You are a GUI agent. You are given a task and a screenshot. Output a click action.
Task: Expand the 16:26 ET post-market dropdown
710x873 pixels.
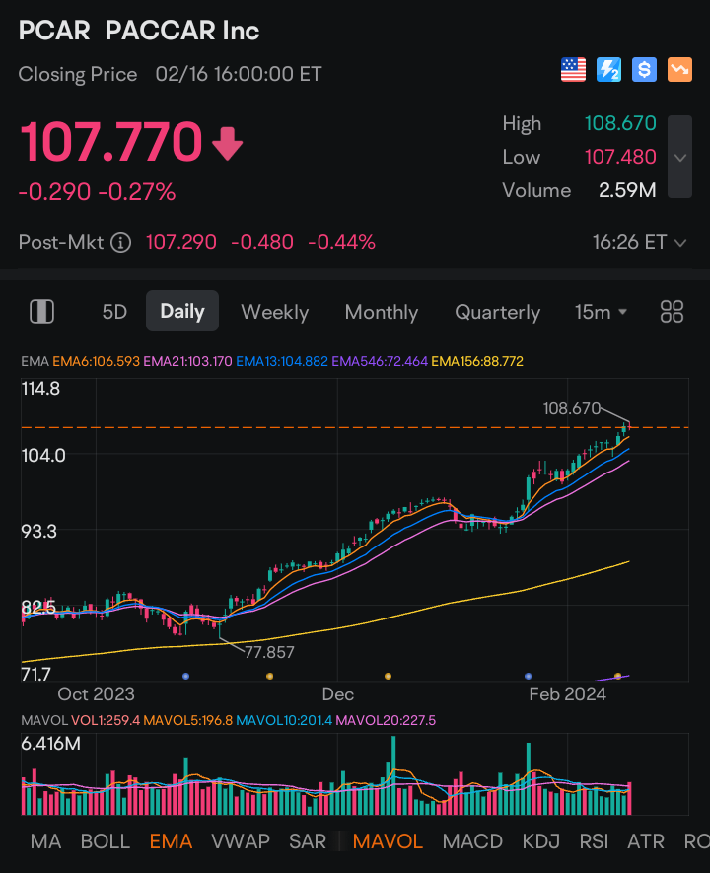(639, 243)
